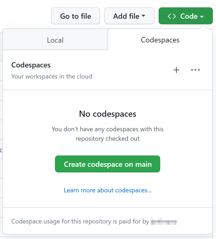Click the No codespaces heading
The image size is (216, 239).
(107, 114)
